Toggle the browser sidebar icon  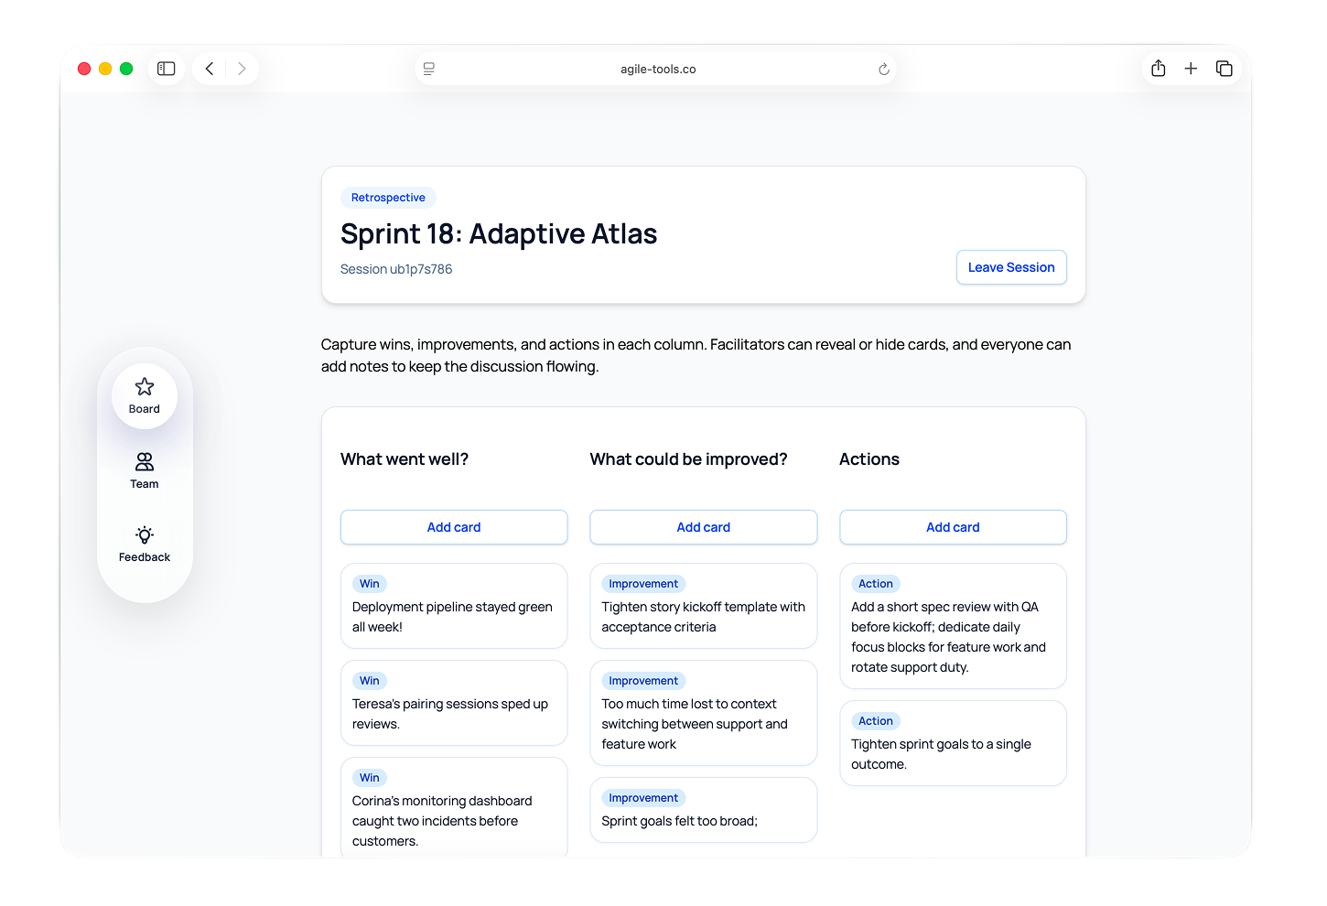(x=166, y=68)
